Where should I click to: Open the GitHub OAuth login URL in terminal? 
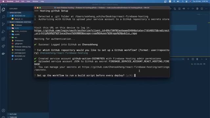pyautogui.click(x=102, y=32)
